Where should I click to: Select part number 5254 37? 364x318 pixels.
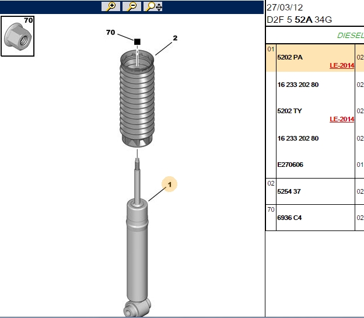(x=289, y=191)
